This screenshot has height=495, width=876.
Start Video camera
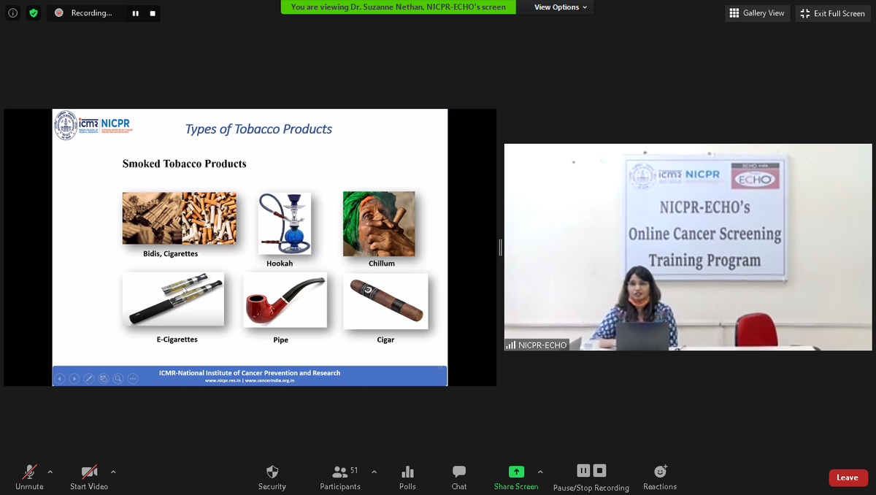pos(89,477)
